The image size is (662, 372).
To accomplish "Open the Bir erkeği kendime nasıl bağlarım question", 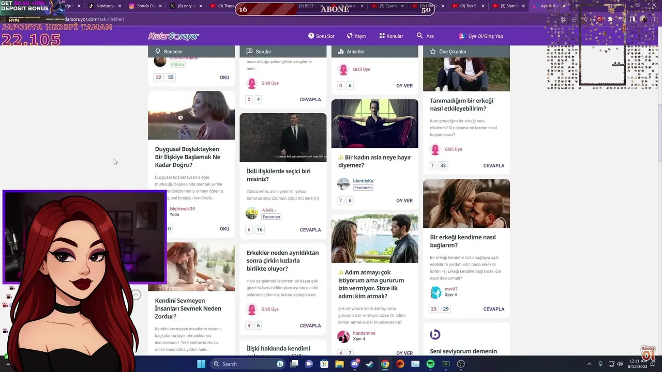I will tap(463, 241).
